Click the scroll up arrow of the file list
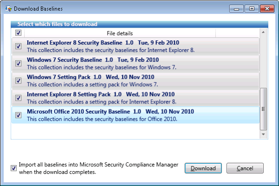279x186 pixels. [263, 32]
